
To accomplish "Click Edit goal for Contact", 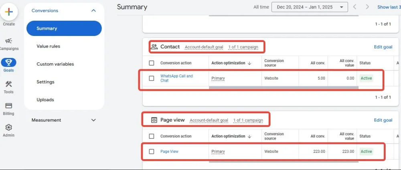I will tap(383, 47).
